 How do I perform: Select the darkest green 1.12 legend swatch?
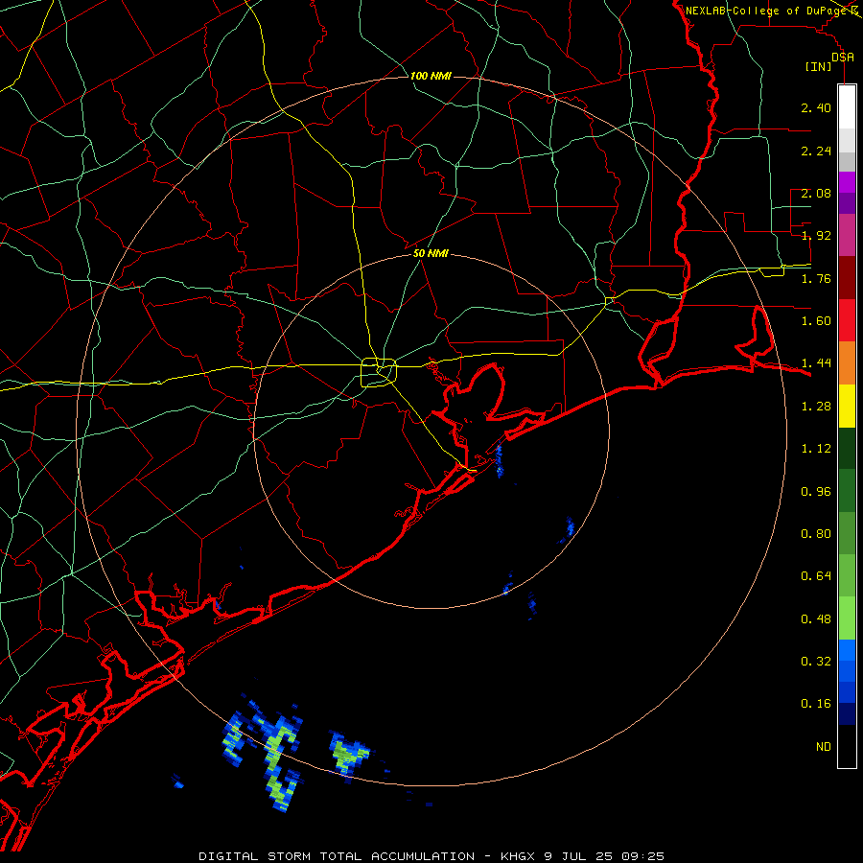pyautogui.click(x=847, y=449)
